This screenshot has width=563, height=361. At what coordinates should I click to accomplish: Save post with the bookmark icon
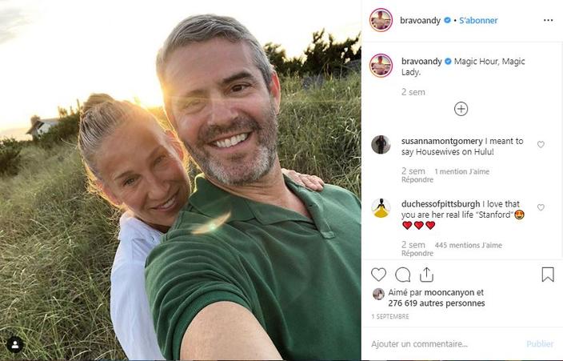click(x=548, y=275)
